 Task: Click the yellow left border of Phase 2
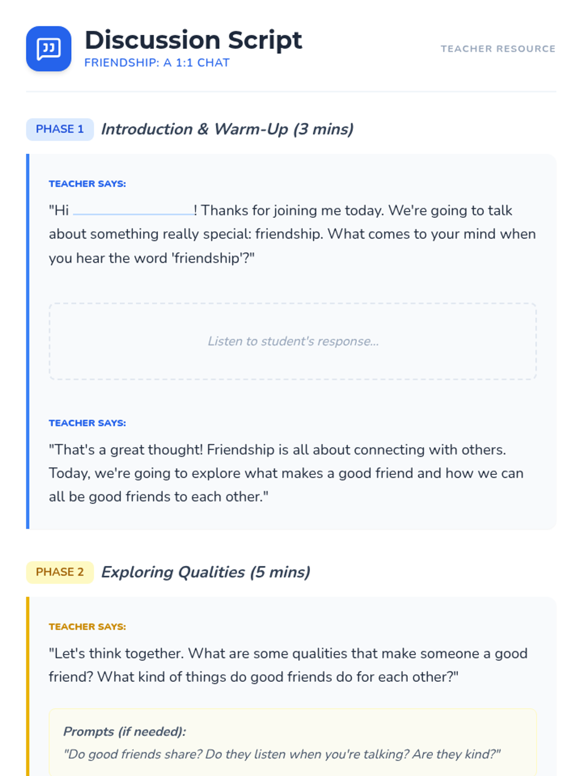[28, 686]
